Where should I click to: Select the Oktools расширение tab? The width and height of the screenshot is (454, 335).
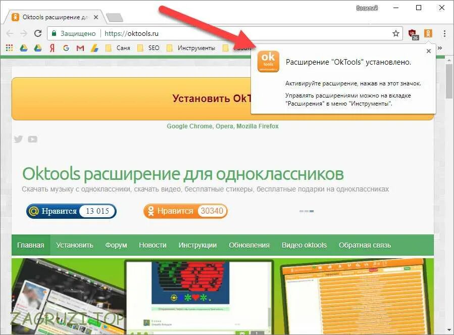point(55,17)
